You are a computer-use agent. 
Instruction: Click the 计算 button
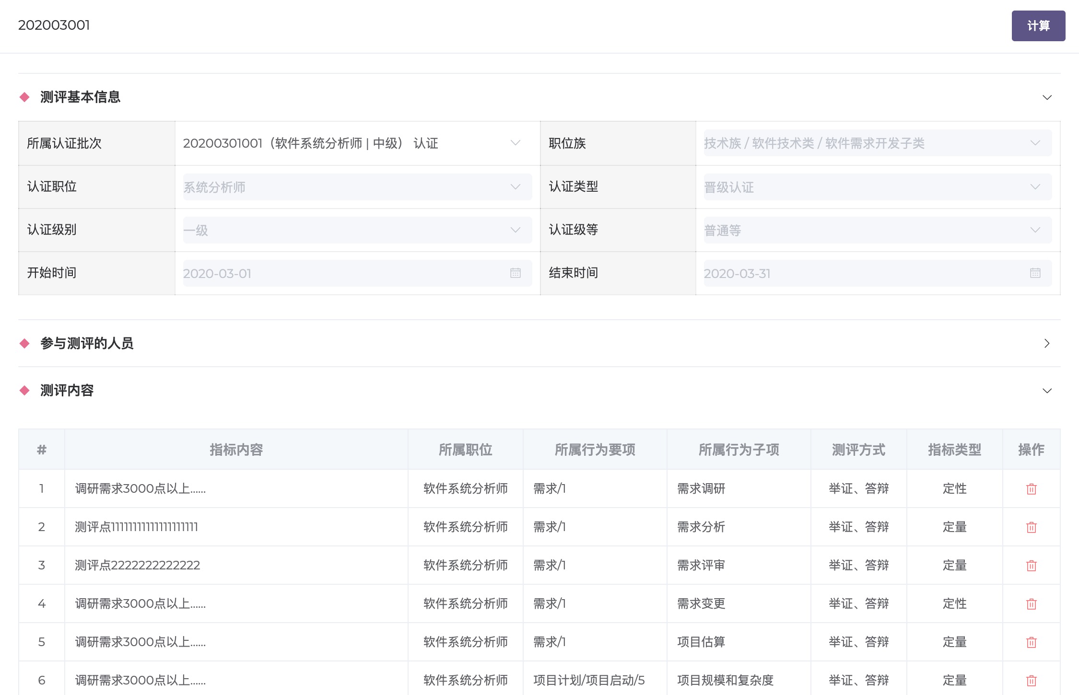click(1038, 26)
